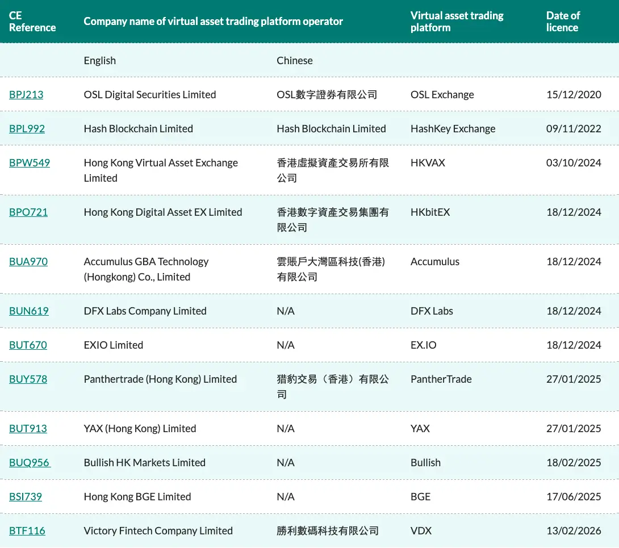Screen dimensions: 619x548
Task: Select the 'VDX' platform cell
Action: tap(421, 530)
